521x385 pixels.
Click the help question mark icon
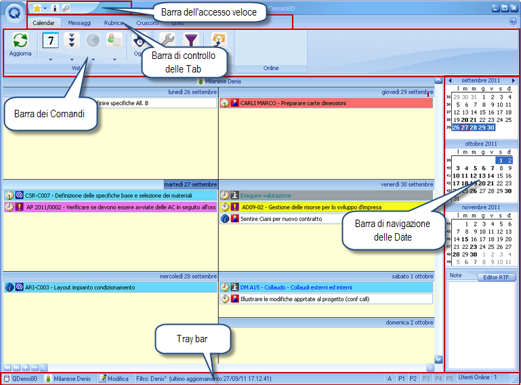[513, 22]
